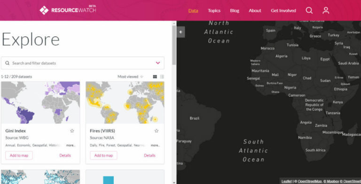361x184 pixels.
Task: Click the Daily tag on Fires (VIIRS)
Action: click(x=94, y=146)
